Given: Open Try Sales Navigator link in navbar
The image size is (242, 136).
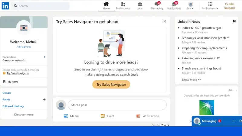Looking at the screenshot, I should [230, 6].
